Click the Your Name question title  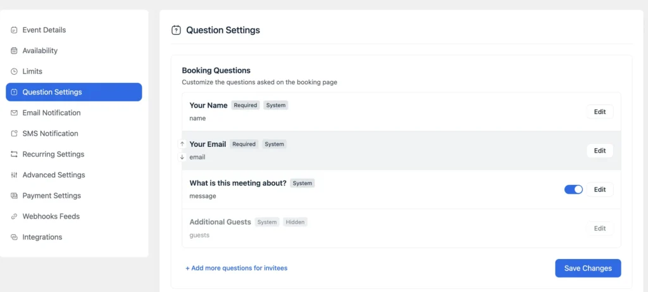point(209,106)
